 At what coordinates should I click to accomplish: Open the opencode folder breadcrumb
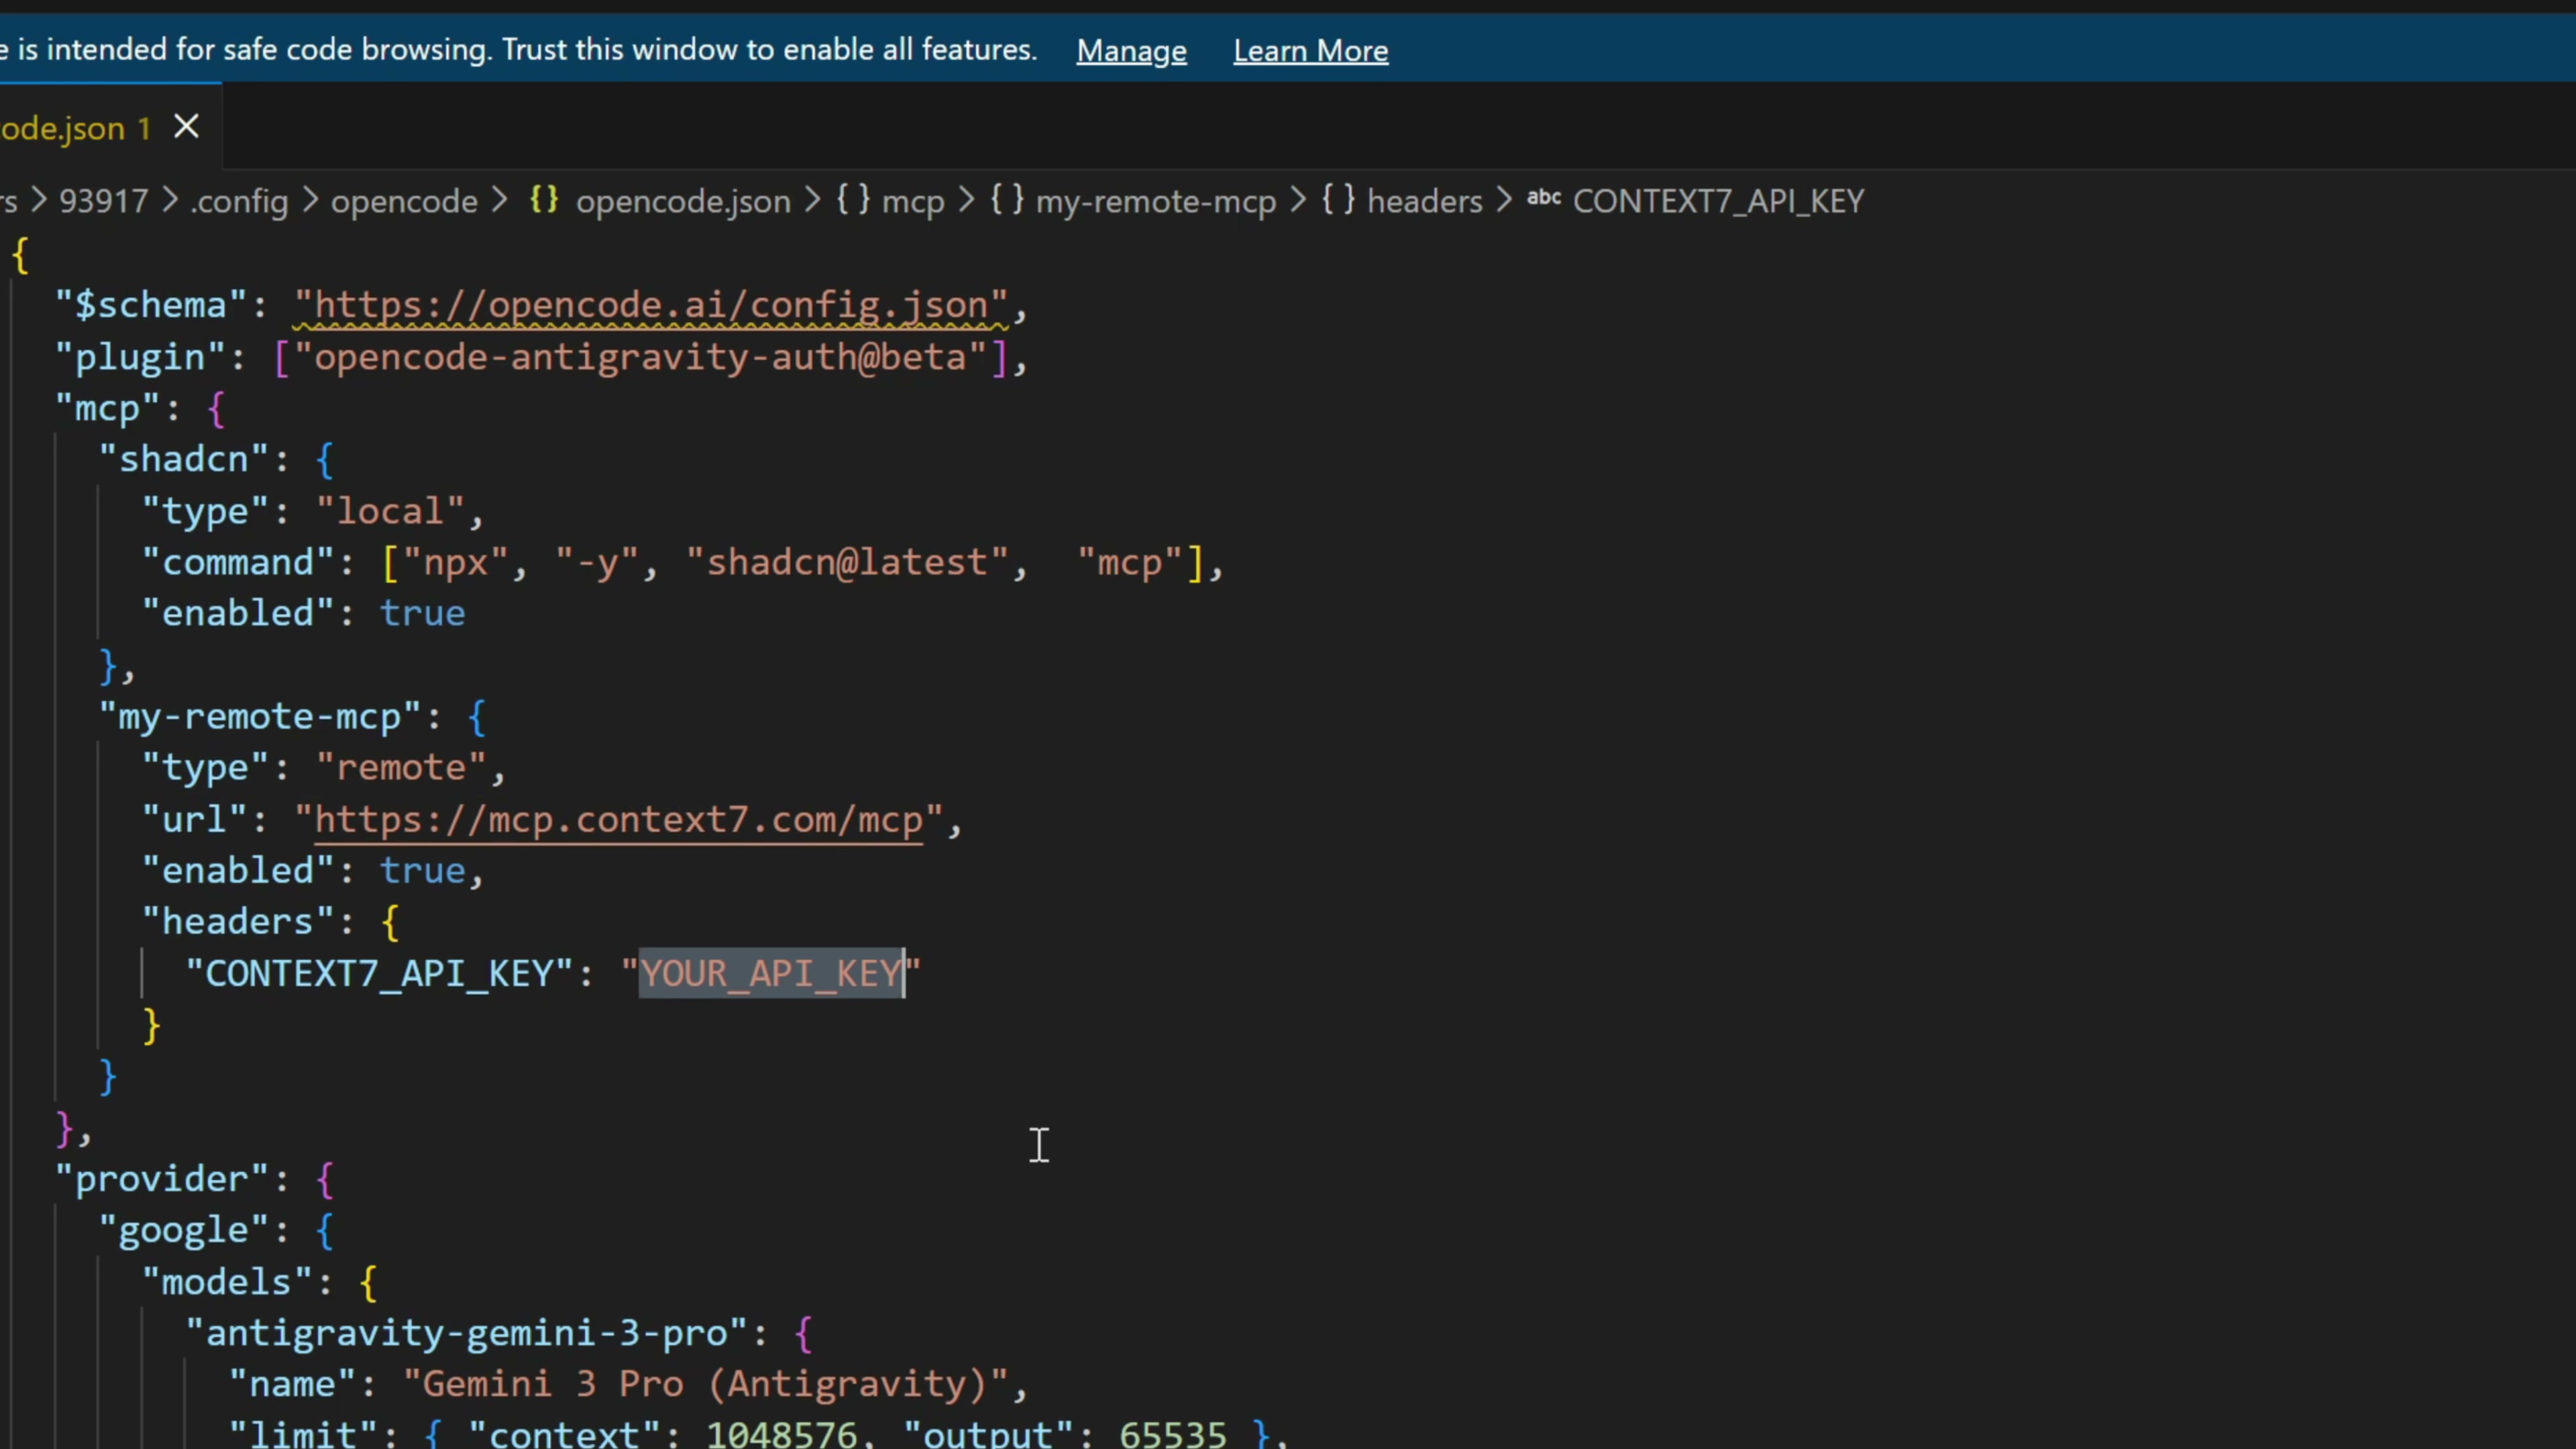404,201
